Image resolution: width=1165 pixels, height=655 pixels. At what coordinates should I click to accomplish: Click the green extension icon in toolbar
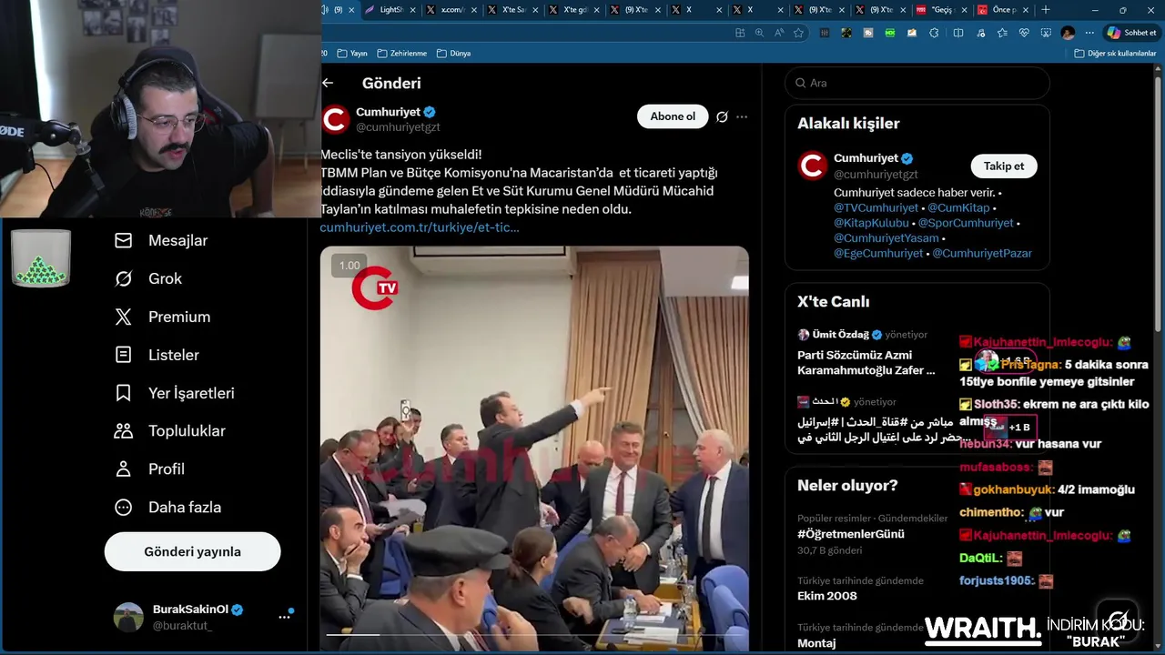890,33
